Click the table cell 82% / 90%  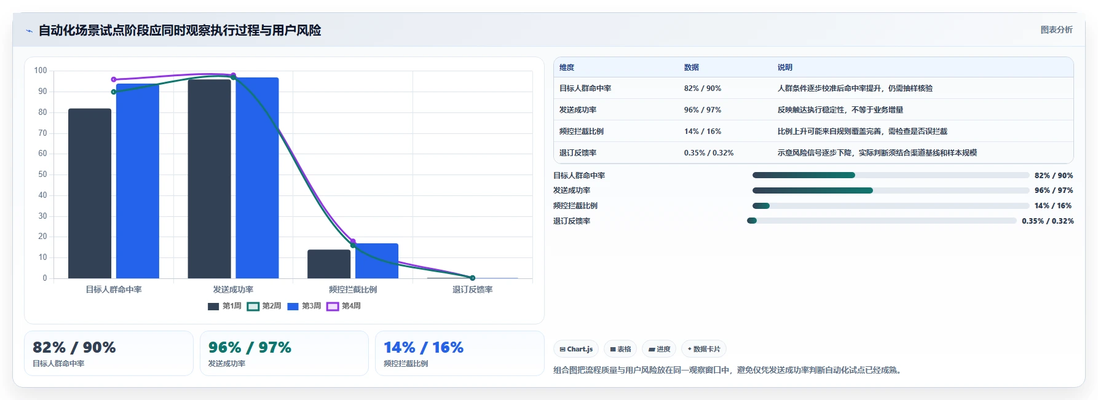tap(703, 88)
